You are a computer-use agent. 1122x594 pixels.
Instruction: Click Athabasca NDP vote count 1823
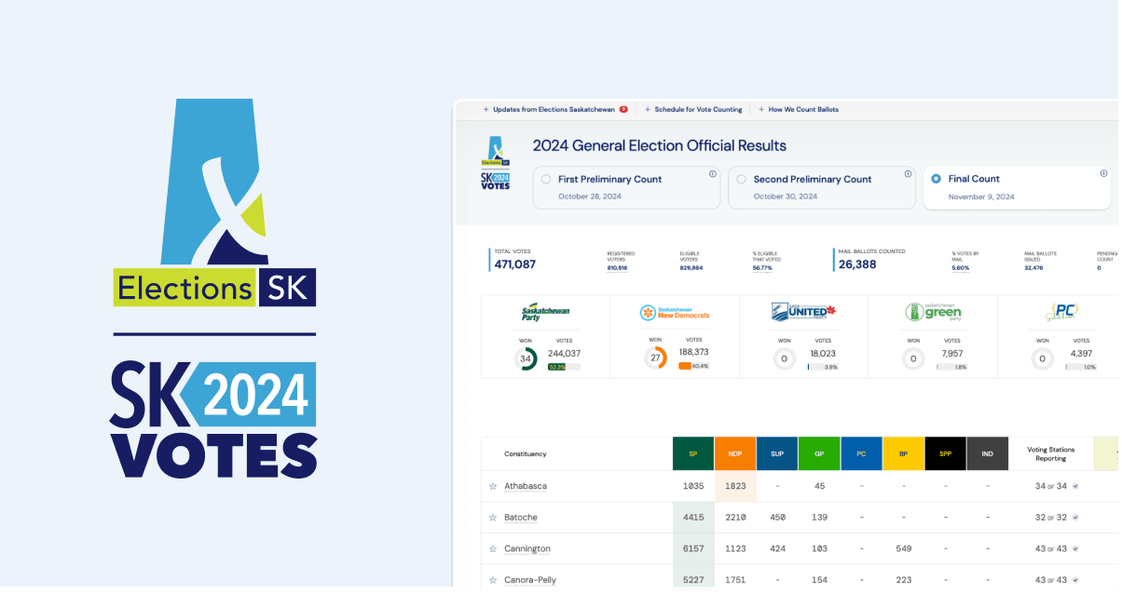[x=735, y=486]
